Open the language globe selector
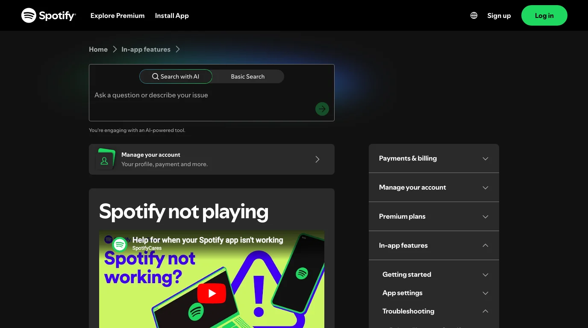The height and width of the screenshot is (328, 588). [474, 15]
